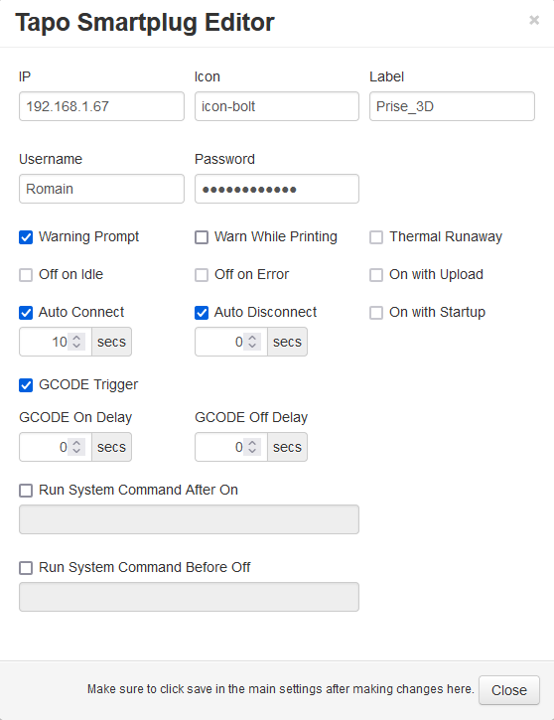Screen dimensions: 554x720
Task: Increase the Auto Connect seconds spinner
Action: (x=76, y=337)
